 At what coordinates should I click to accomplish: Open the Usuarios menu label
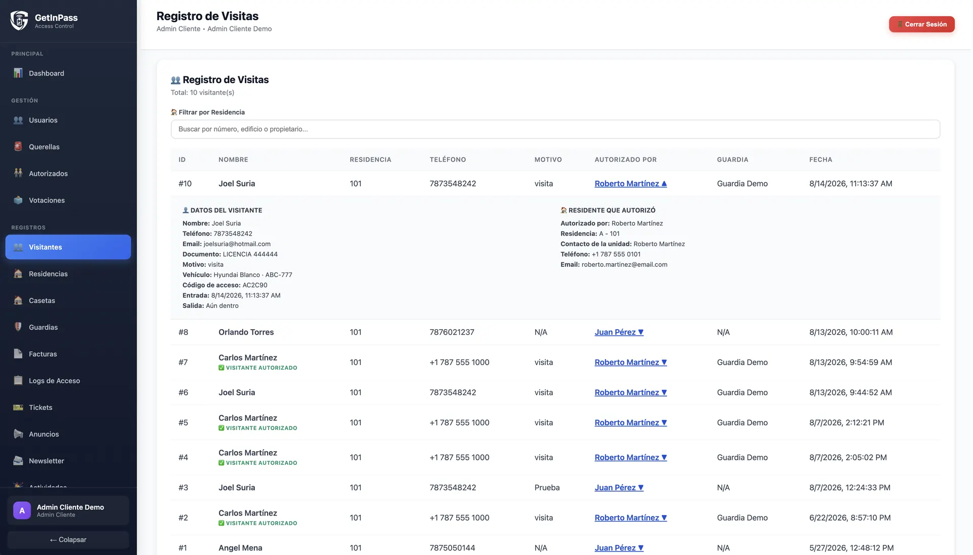coord(43,120)
